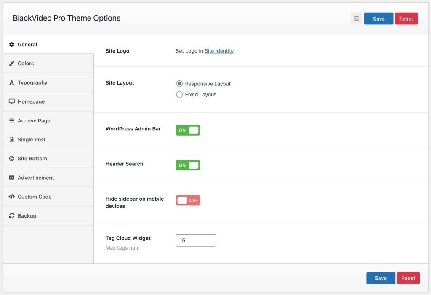This screenshot has width=431, height=295.
Task: Open the Custom Code tab
Action: 48,197
